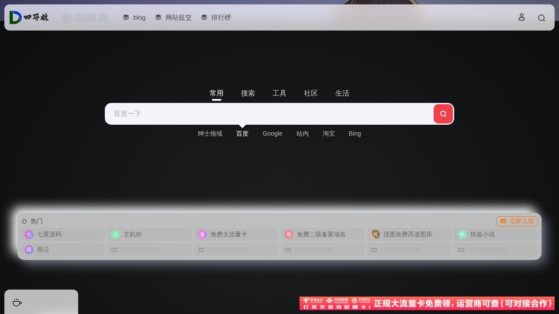Click the red search submit button
559x314 pixels.
tap(443, 114)
